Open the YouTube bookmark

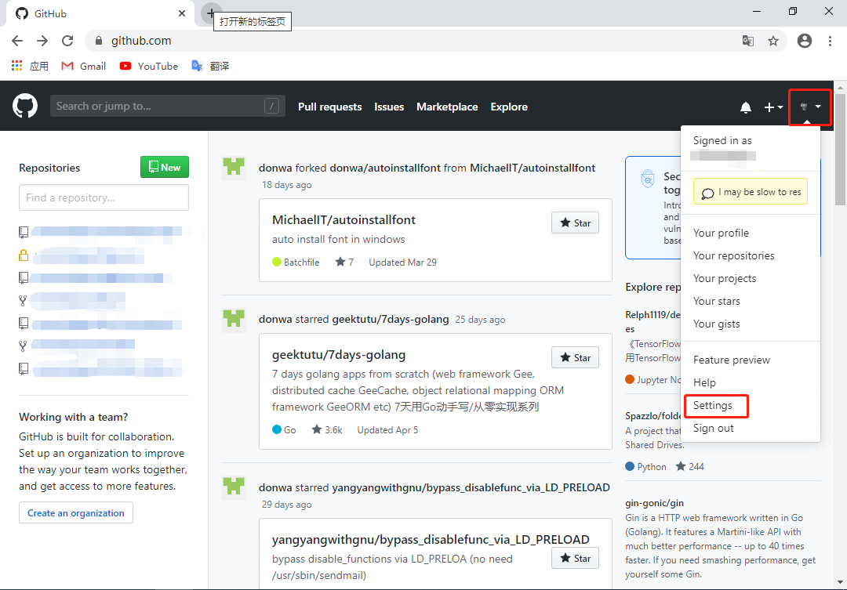[x=148, y=66]
